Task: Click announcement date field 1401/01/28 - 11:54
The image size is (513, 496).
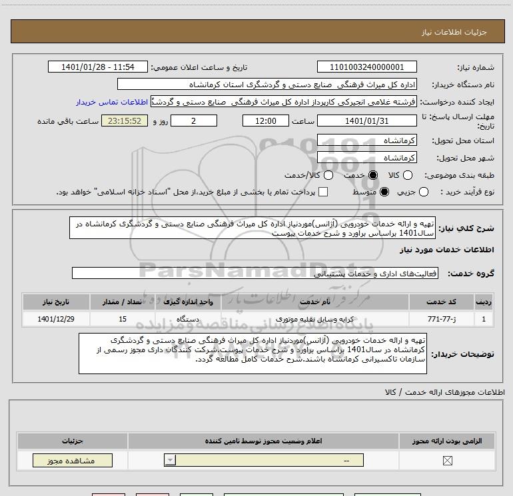Action: tap(97, 67)
